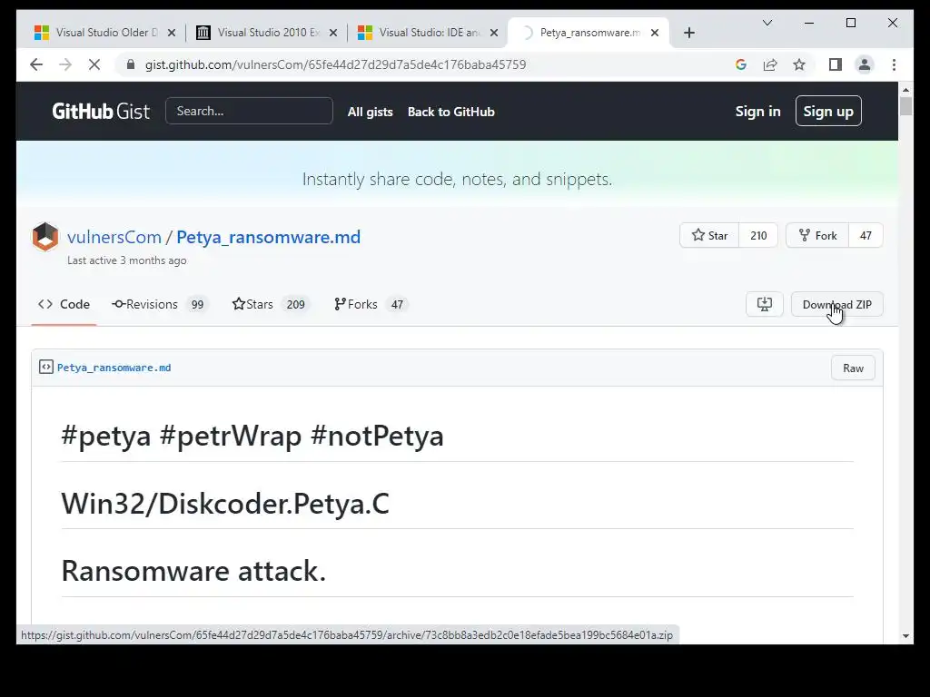The image size is (930, 697).
Task: Fork this gist with the Fork button
Action: click(x=817, y=235)
